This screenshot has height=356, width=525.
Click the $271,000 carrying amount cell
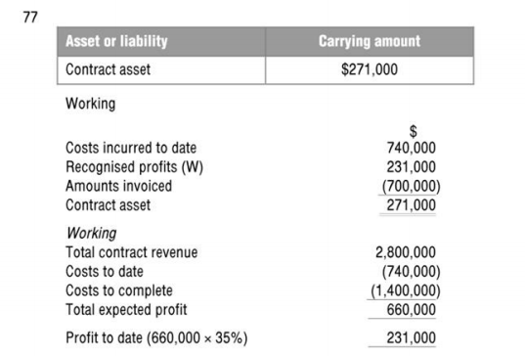(370, 70)
